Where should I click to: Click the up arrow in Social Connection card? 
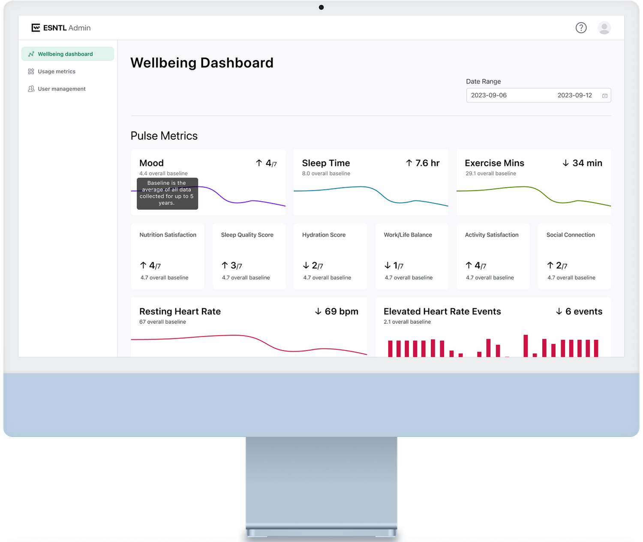click(550, 265)
